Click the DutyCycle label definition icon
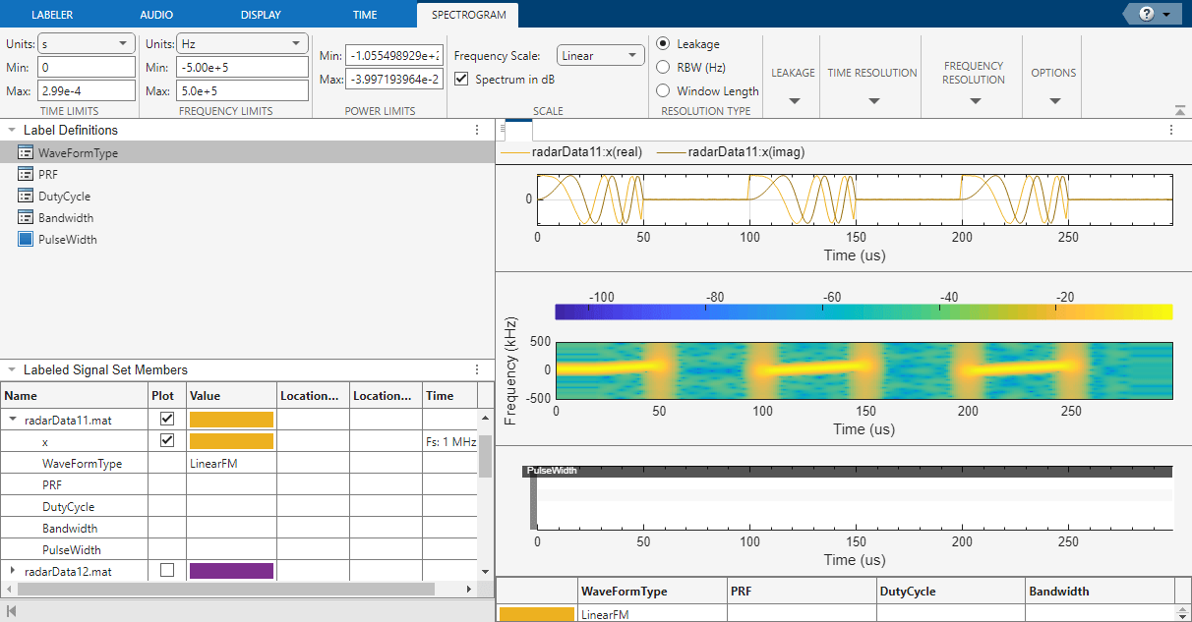1192x622 pixels. [x=27, y=197]
